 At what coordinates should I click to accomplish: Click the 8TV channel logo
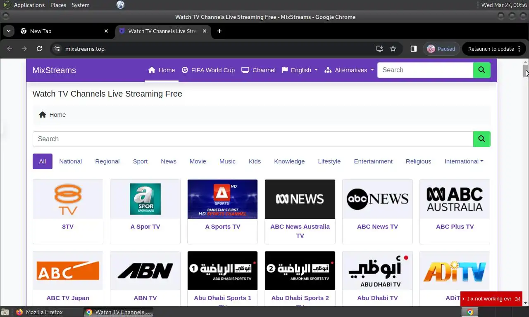pos(68,199)
